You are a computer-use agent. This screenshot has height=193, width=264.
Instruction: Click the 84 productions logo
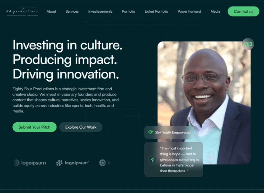pyautogui.click(x=22, y=11)
